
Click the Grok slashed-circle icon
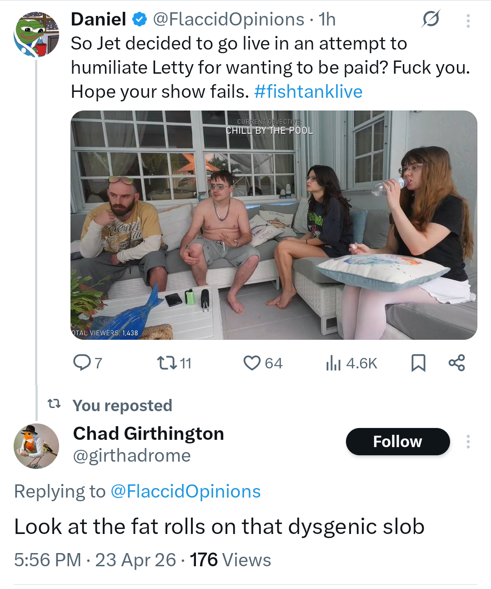[431, 19]
